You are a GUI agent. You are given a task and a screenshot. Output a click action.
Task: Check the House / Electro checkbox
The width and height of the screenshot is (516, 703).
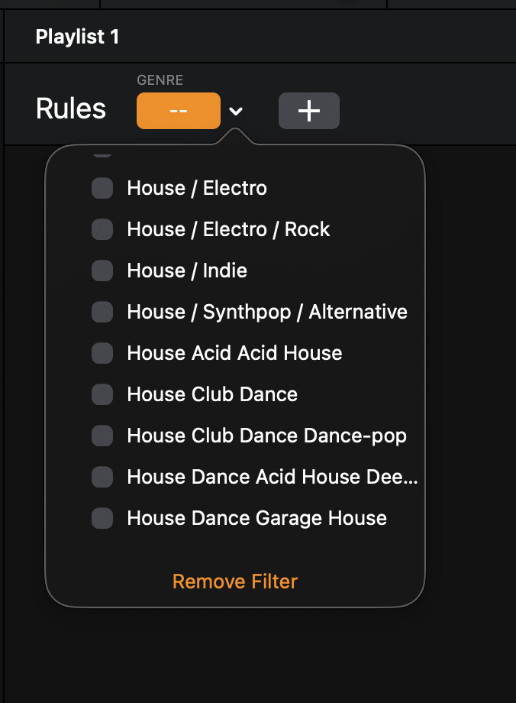point(102,188)
